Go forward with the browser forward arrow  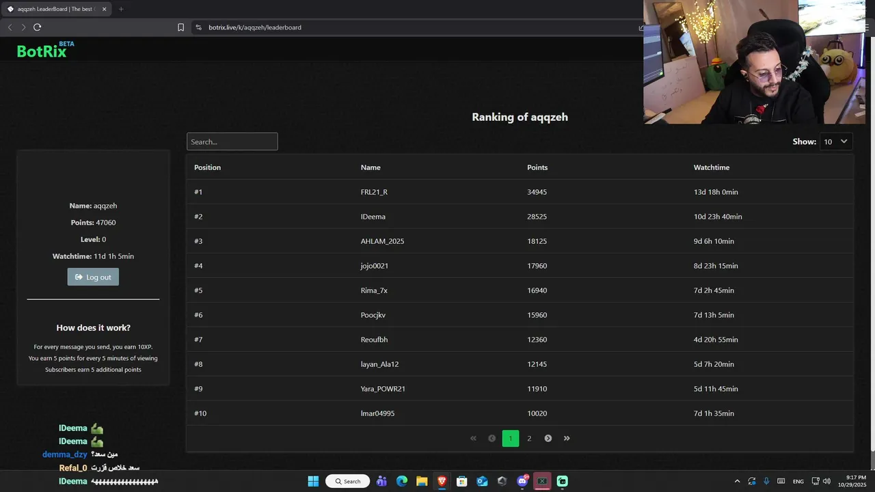[x=23, y=27]
